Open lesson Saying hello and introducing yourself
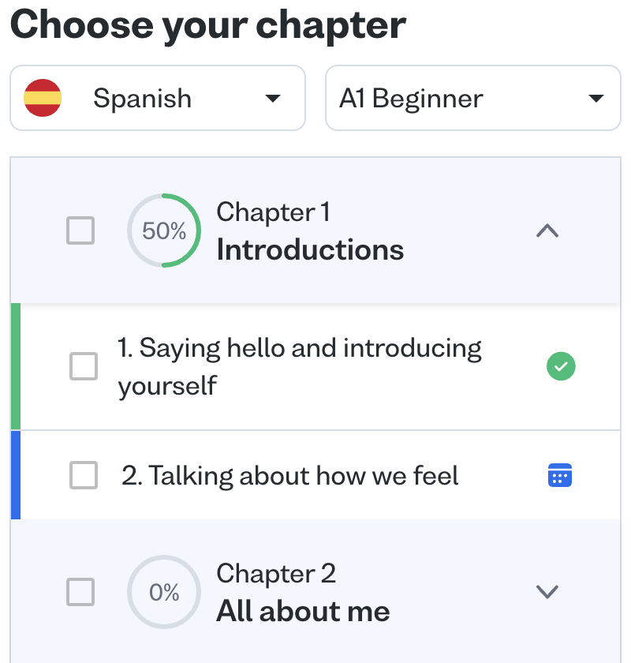The width and height of the screenshot is (631, 663). 300,366
